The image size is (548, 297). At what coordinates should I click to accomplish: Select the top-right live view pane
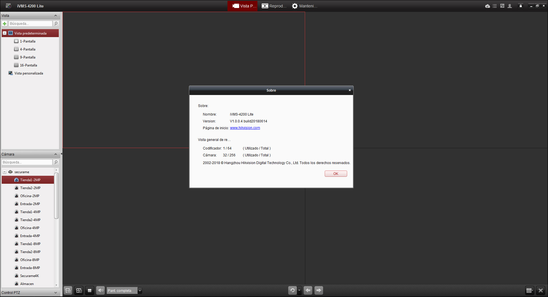tap(426, 80)
